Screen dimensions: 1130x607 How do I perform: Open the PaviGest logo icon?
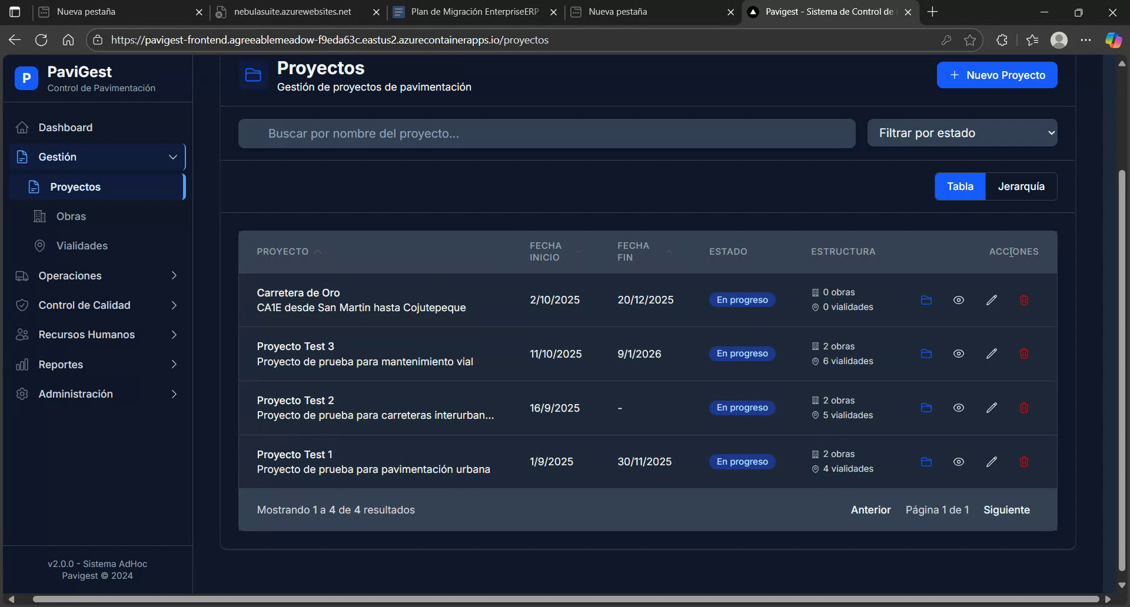26,78
